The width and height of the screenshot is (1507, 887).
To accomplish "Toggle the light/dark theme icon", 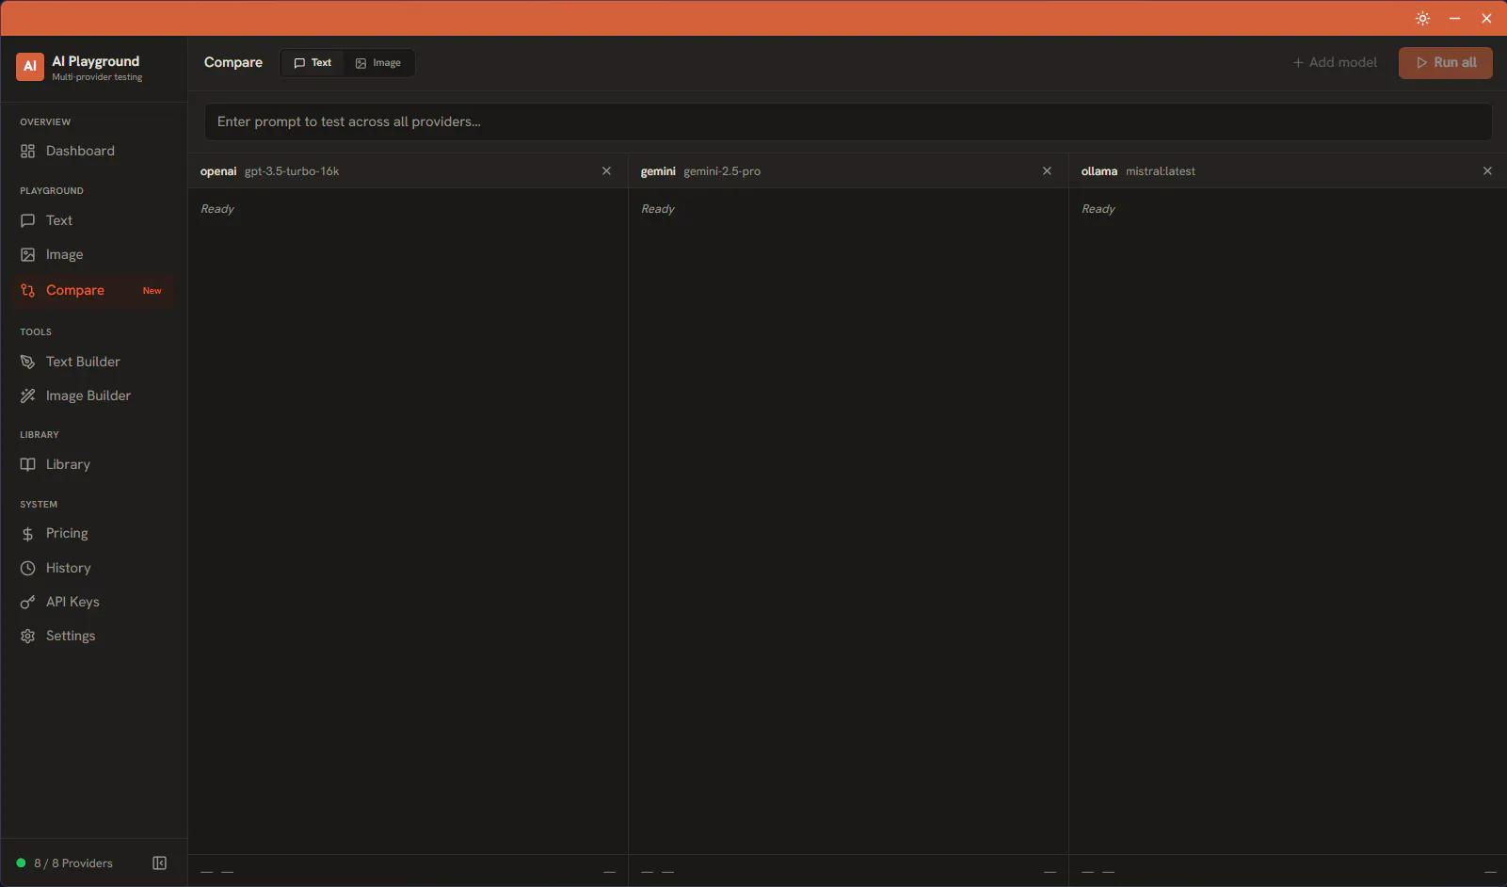I will (1422, 18).
